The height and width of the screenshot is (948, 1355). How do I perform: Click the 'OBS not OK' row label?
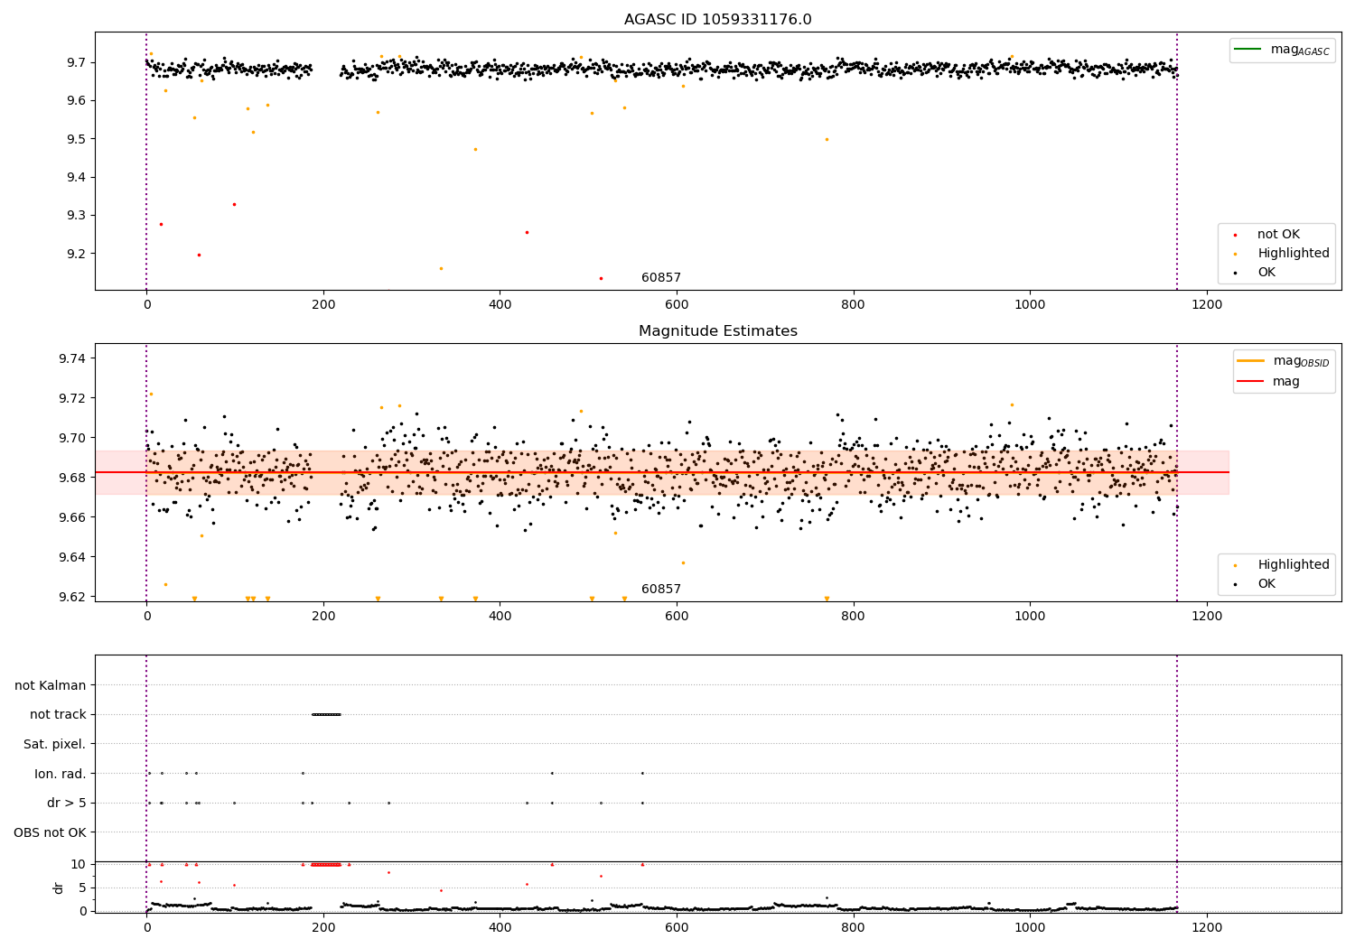(50, 832)
